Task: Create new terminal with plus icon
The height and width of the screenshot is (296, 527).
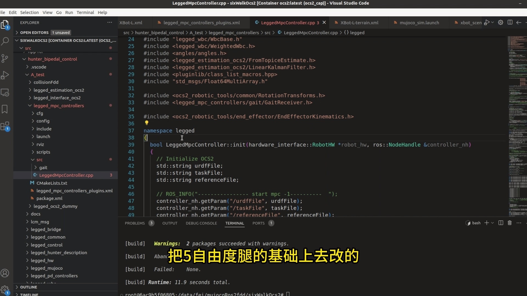Action: pos(487,223)
